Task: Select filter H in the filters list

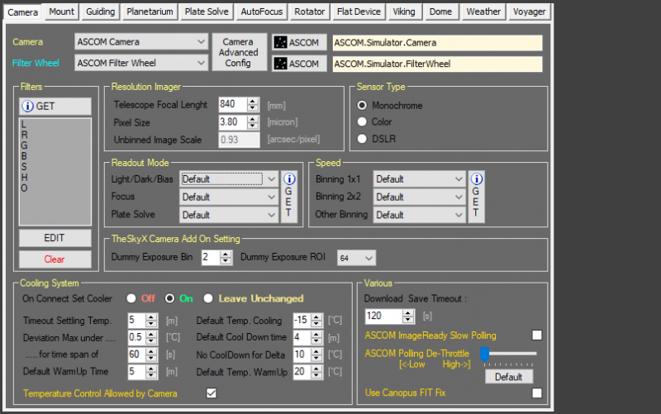Action: click(24, 178)
